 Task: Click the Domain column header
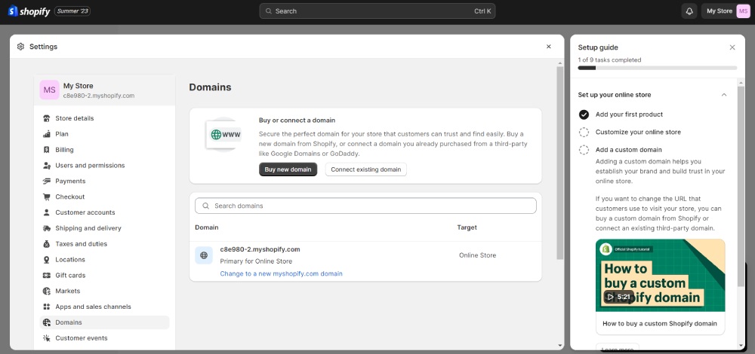(207, 227)
